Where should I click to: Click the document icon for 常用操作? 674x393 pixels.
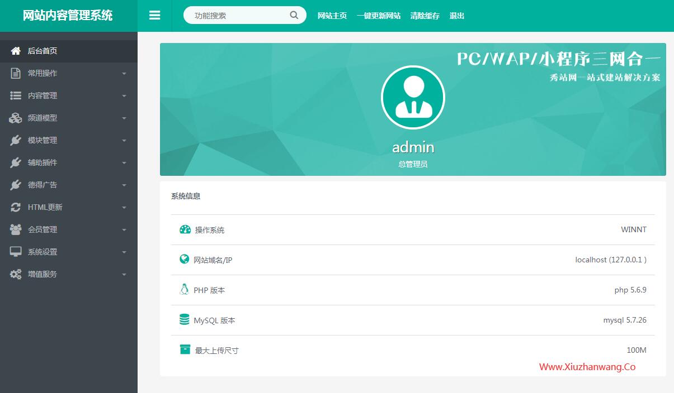tap(16, 73)
